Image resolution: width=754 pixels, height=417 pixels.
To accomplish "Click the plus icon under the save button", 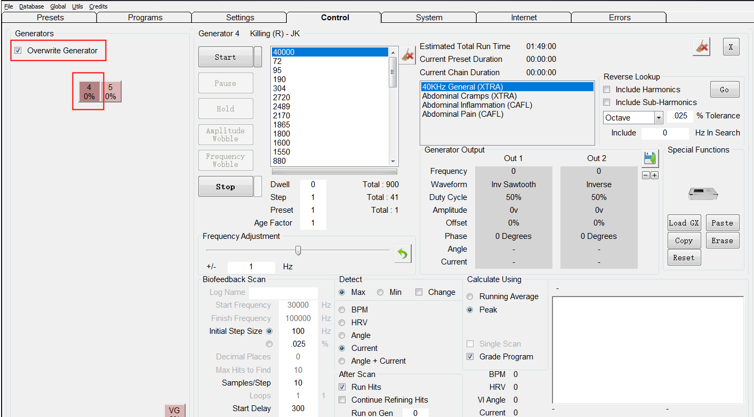I will point(654,175).
